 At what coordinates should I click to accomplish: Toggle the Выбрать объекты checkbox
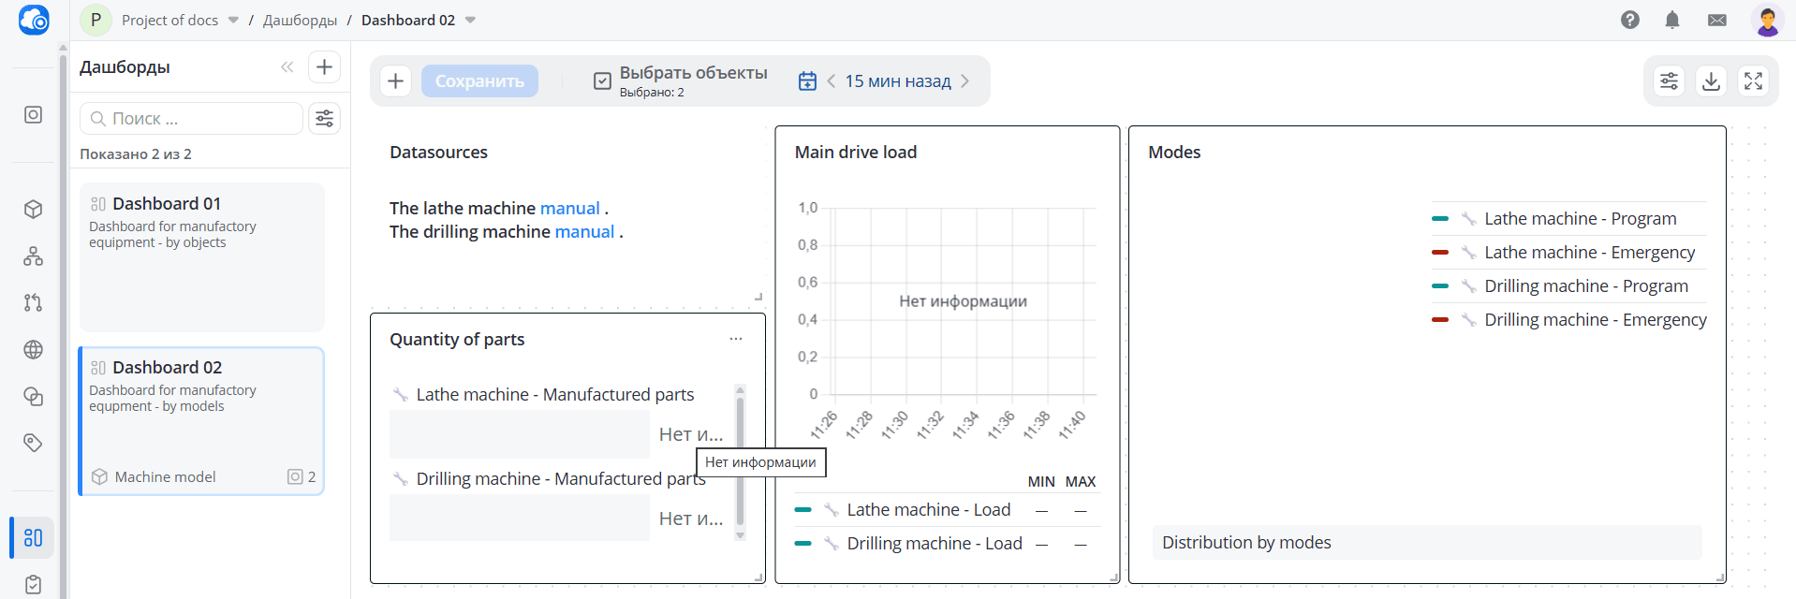(602, 81)
